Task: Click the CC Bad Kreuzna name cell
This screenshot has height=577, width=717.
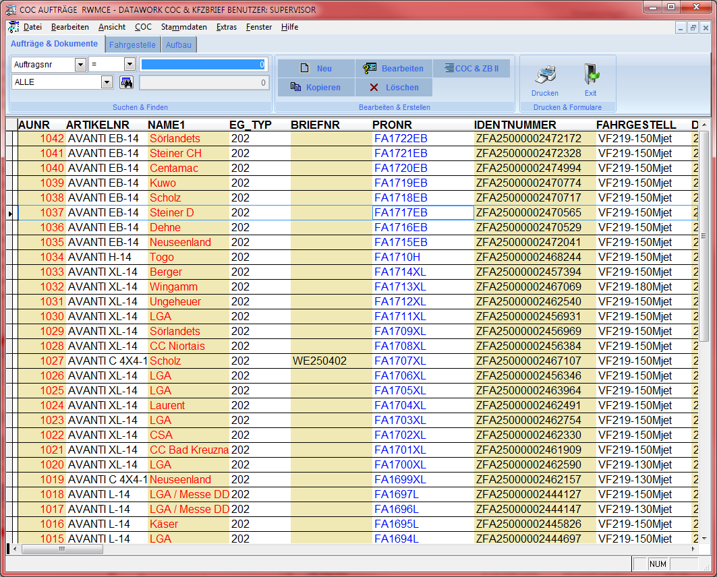Action: point(188,450)
